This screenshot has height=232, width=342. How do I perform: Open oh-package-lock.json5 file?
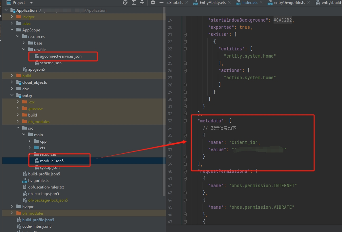[x=48, y=200]
